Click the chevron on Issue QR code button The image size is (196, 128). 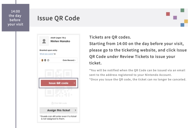74,83
